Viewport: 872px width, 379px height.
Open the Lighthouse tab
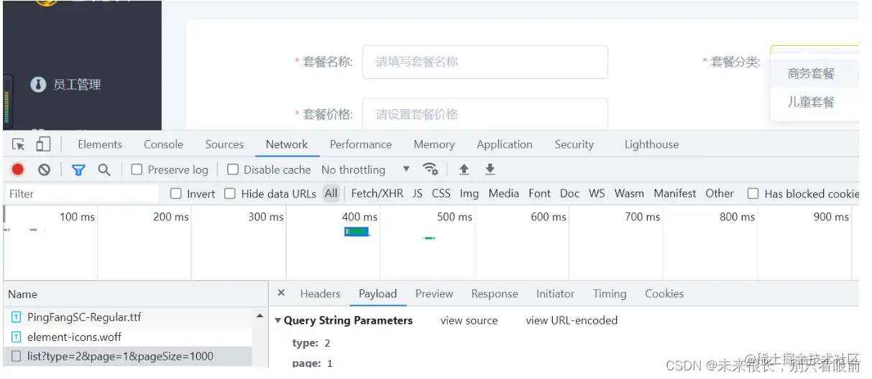[x=651, y=144]
